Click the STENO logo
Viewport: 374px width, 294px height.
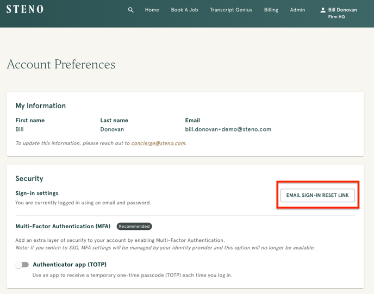(25, 9)
